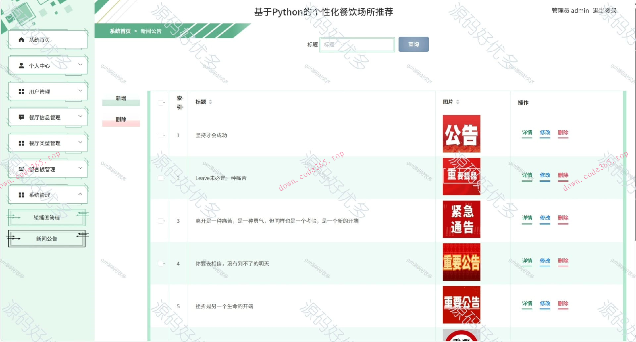Select the 系统首页 home icon

(21, 40)
